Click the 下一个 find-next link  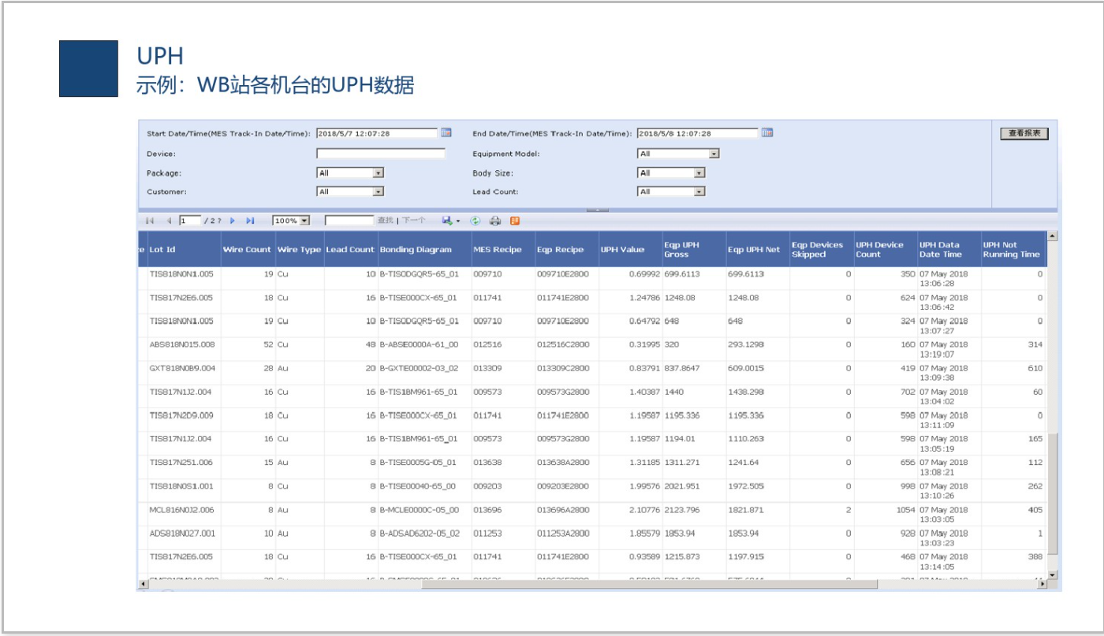pos(414,221)
